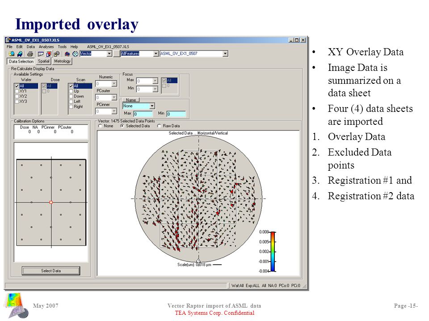Click the gray magnifier-over-pages toolbar icon

[x=57, y=54]
